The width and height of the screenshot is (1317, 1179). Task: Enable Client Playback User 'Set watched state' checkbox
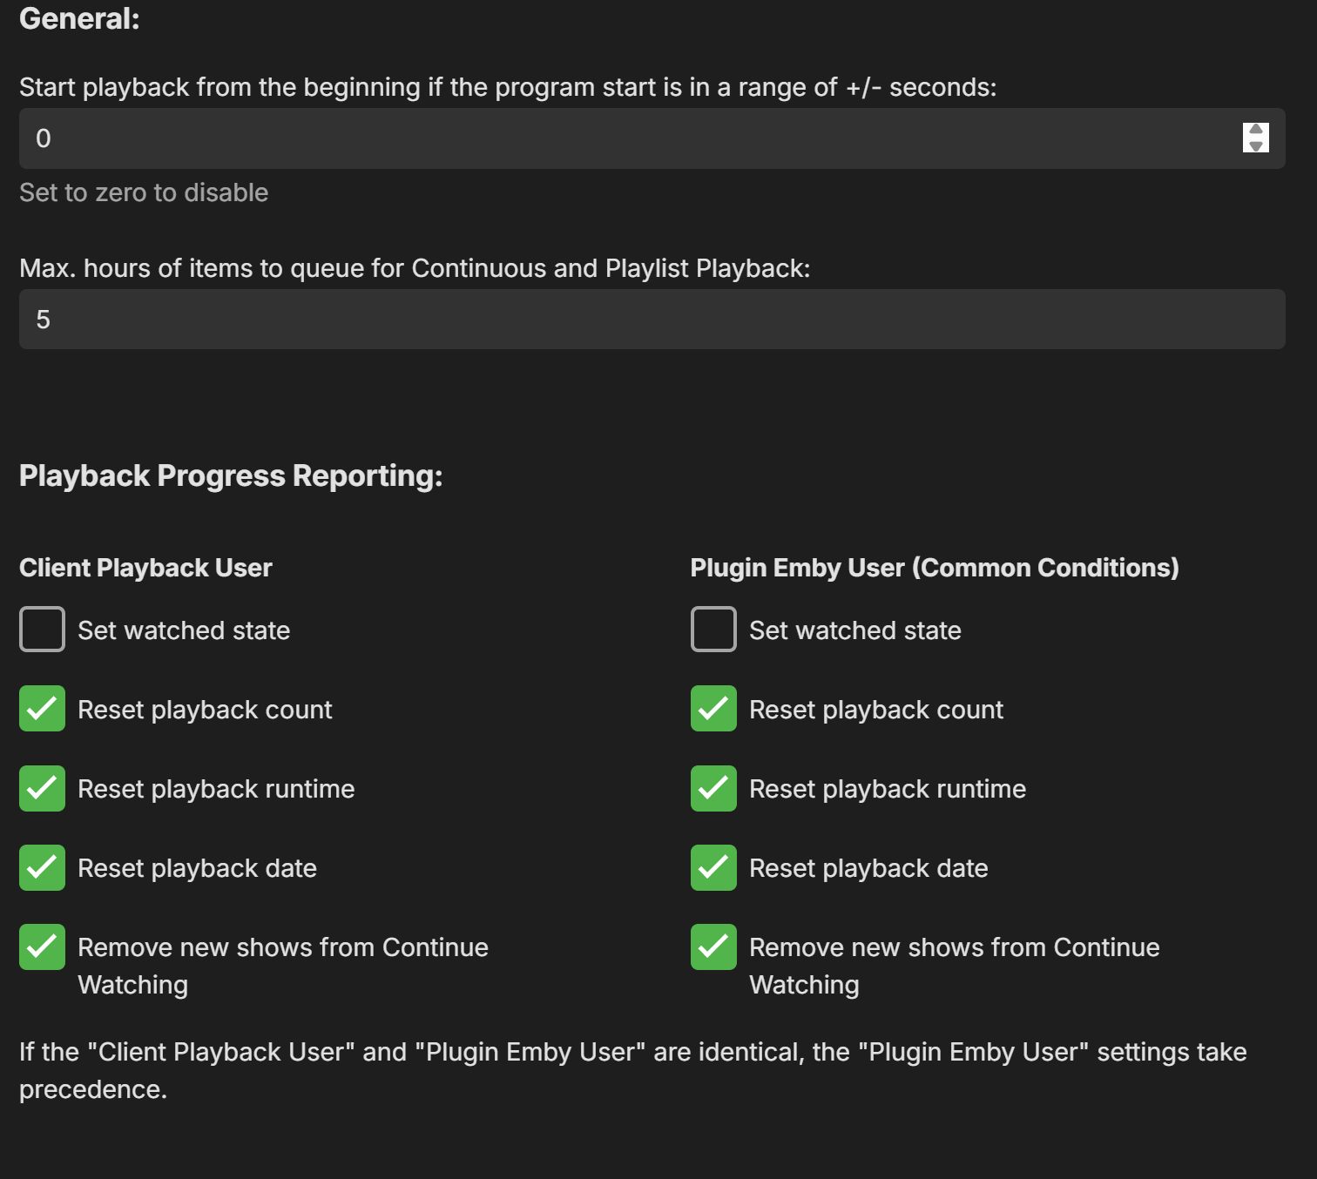42,630
